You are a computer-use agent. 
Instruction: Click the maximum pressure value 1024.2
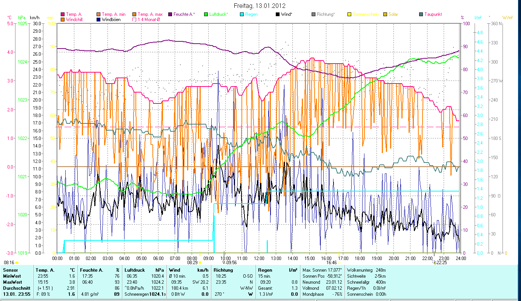[x=158, y=282]
